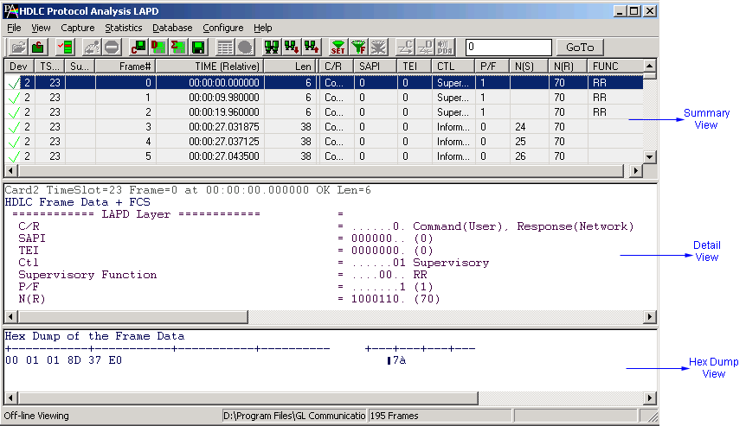This screenshot has width=746, height=426.
Task: Select frame 2 row at 00:00:19.960000
Action: (x=324, y=112)
